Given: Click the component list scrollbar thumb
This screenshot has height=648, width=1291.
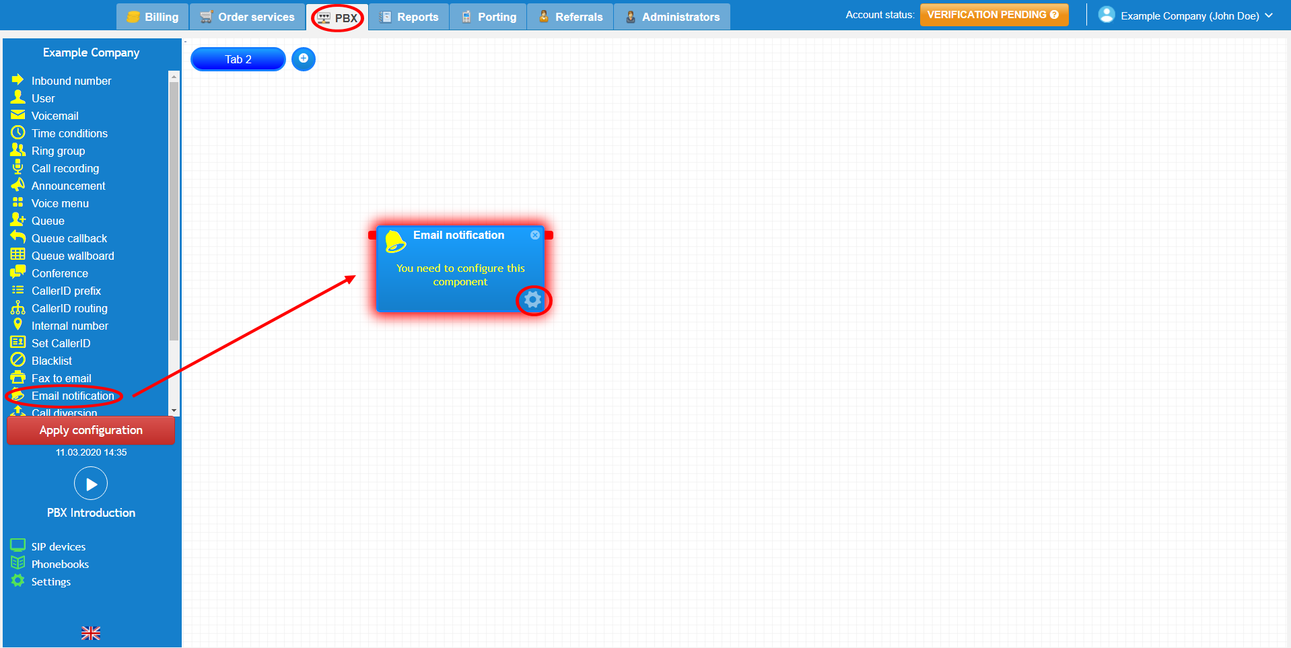Looking at the screenshot, I should point(174,211).
